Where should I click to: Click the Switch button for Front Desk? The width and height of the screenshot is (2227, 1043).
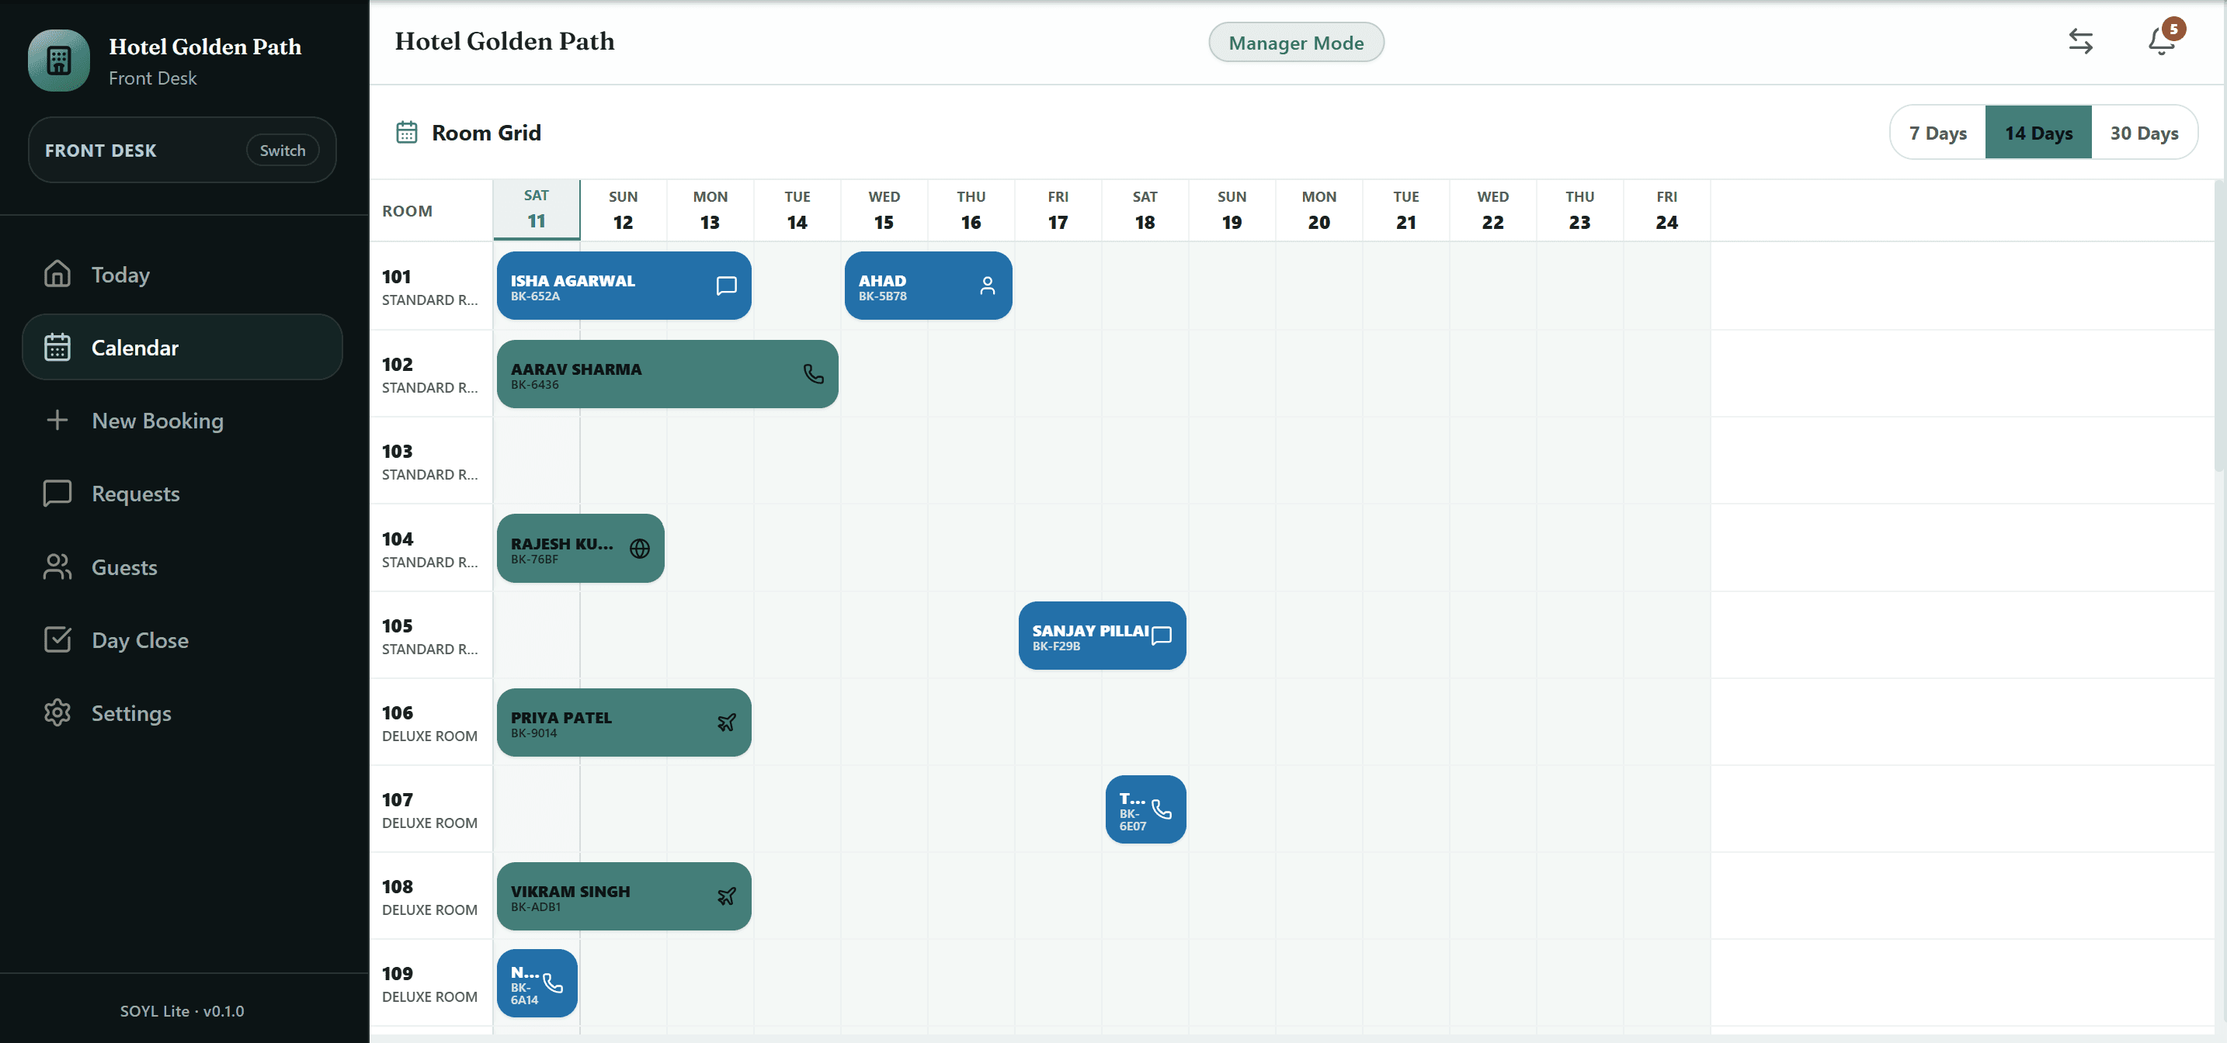coord(283,151)
